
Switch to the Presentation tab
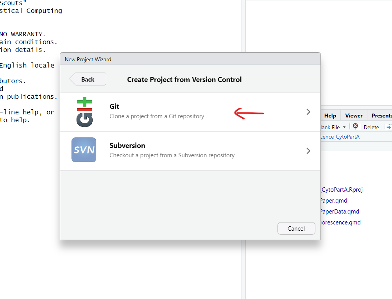pos(381,116)
